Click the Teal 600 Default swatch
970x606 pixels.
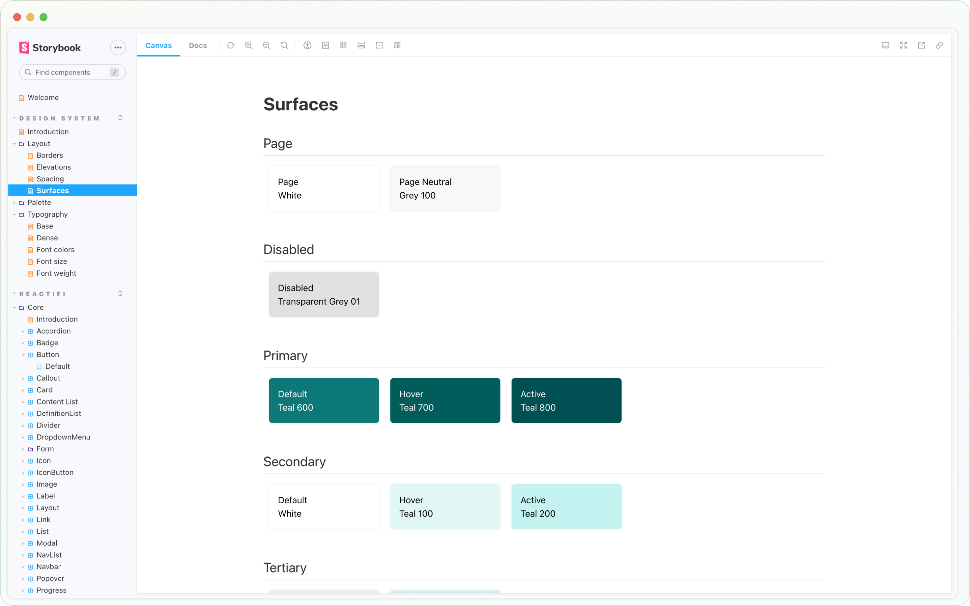pyautogui.click(x=324, y=400)
